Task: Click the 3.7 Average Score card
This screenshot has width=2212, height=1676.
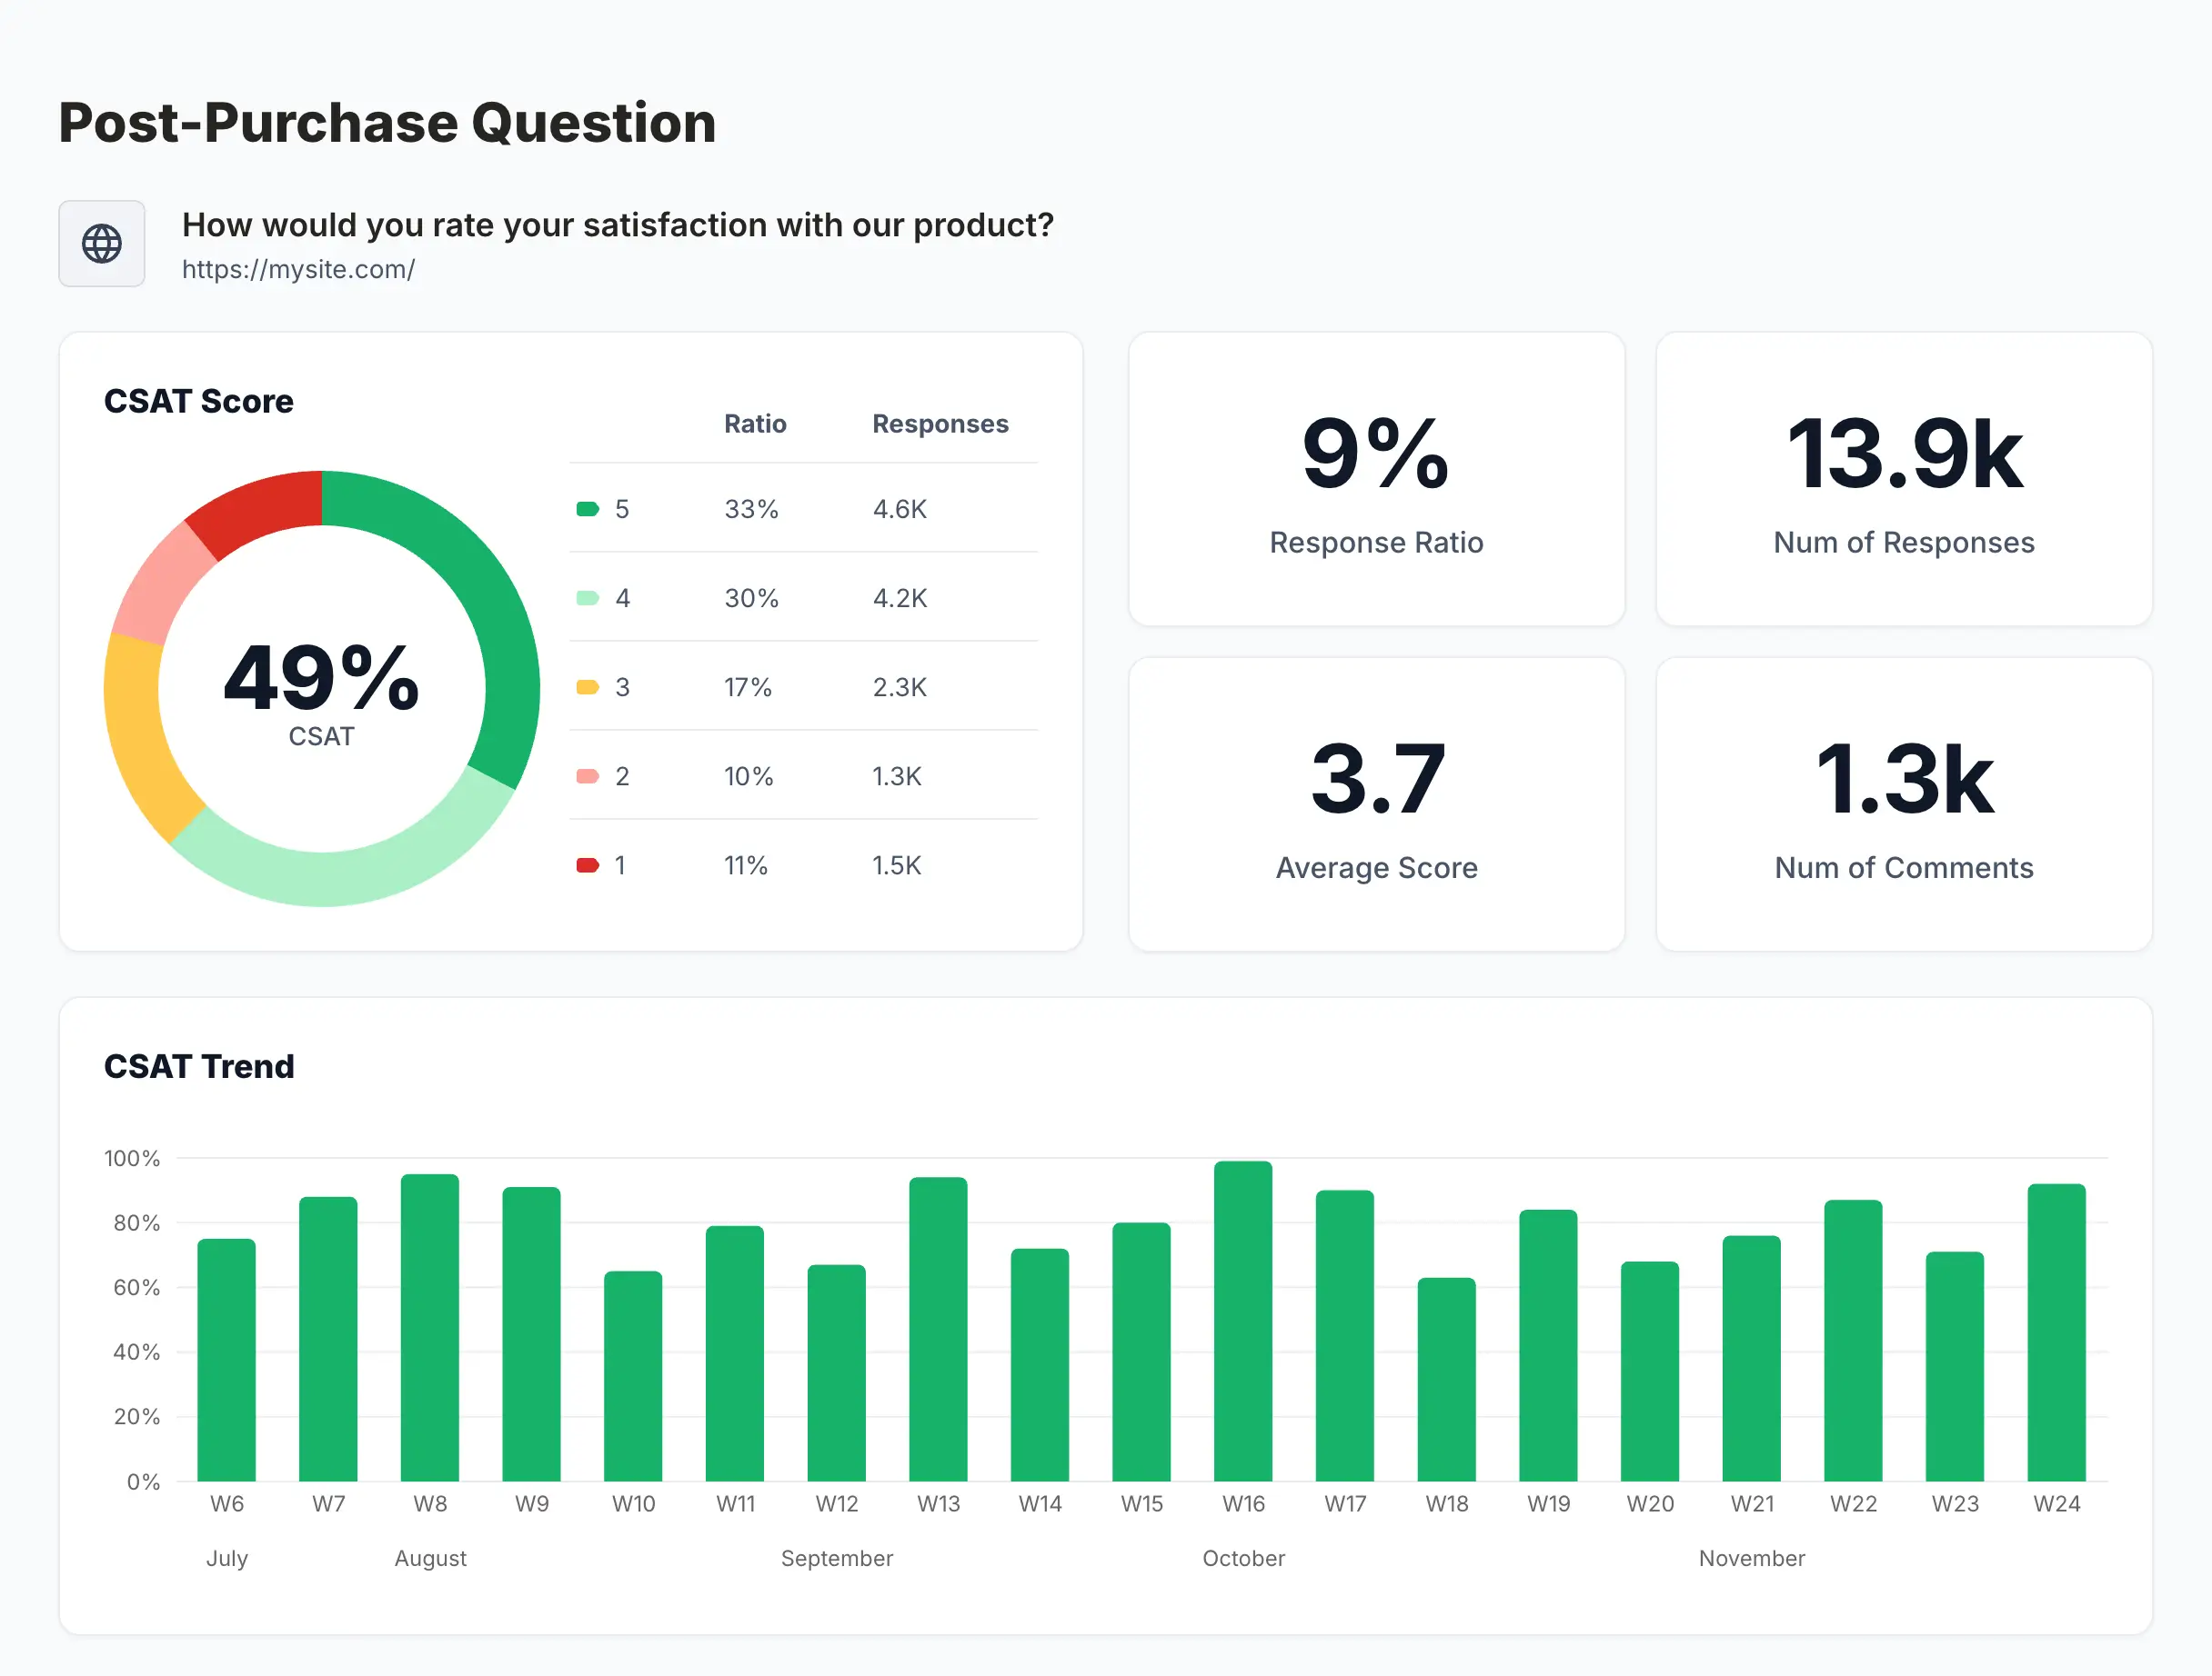Action: 1376,804
